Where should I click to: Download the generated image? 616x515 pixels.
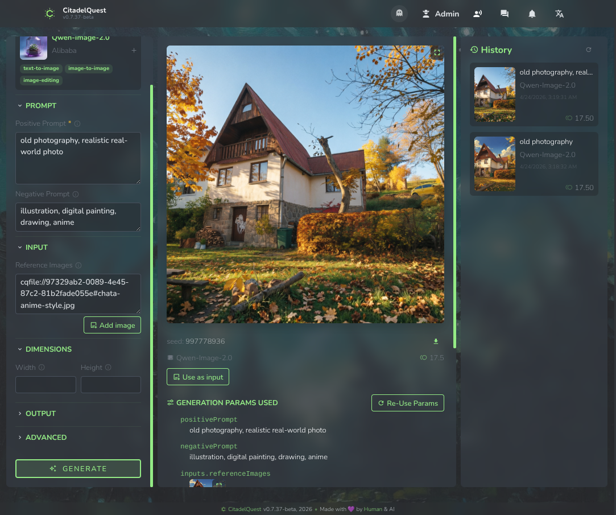click(x=436, y=341)
